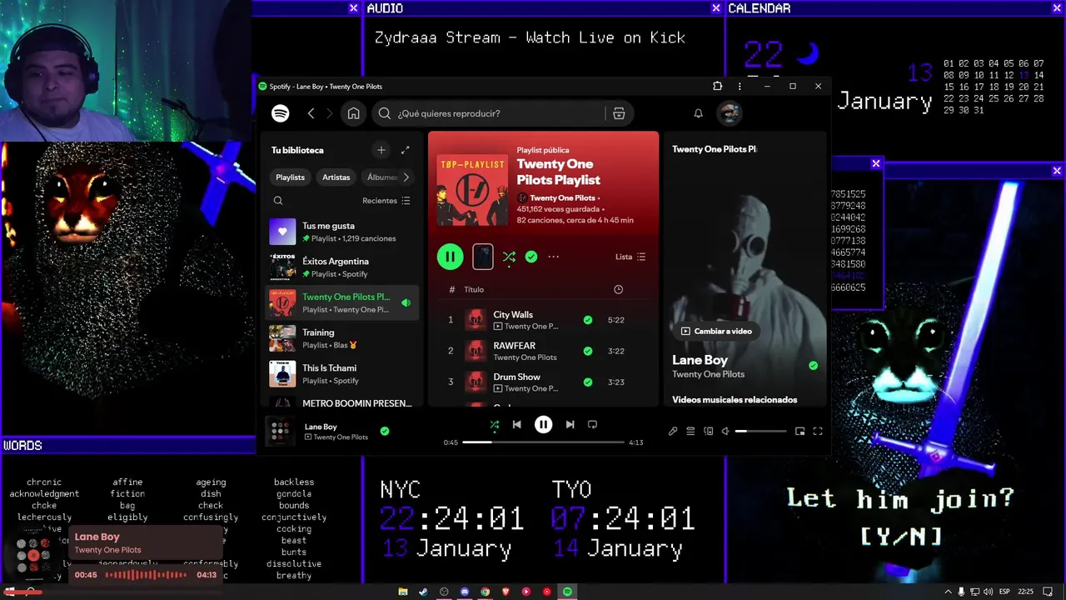
Task: Toggle the saved checkmark in the now playing bar
Action: (x=385, y=431)
